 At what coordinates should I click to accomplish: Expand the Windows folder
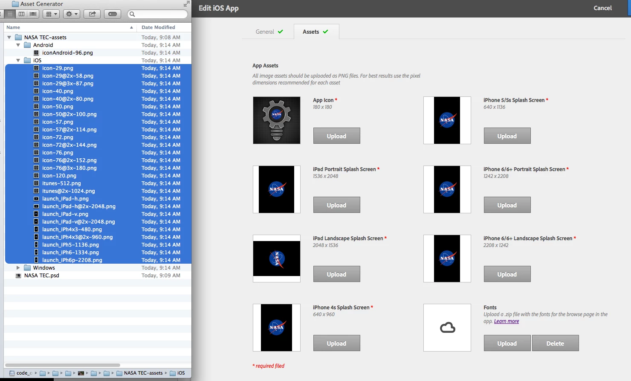18,268
